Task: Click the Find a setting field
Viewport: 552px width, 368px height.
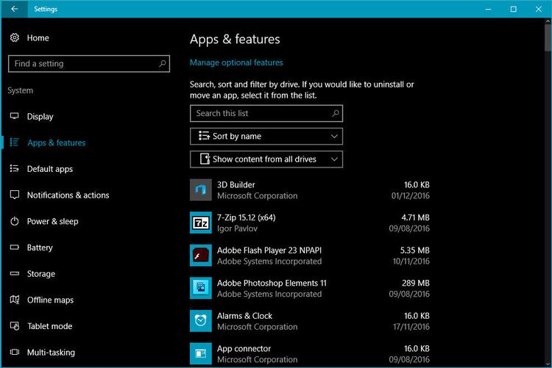Action: (x=89, y=64)
